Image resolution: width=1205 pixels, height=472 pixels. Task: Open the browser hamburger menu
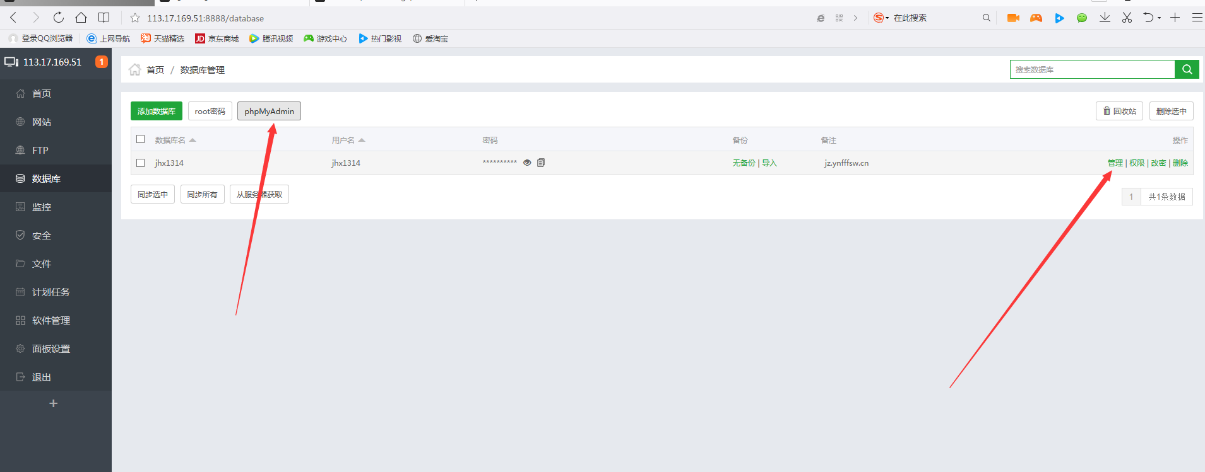[1197, 18]
